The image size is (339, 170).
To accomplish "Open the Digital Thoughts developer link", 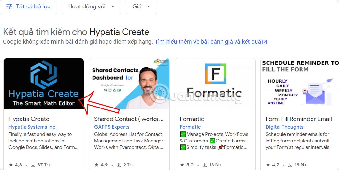I will point(285,127).
